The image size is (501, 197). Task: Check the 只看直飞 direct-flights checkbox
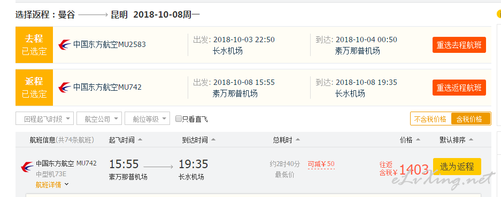(179, 119)
